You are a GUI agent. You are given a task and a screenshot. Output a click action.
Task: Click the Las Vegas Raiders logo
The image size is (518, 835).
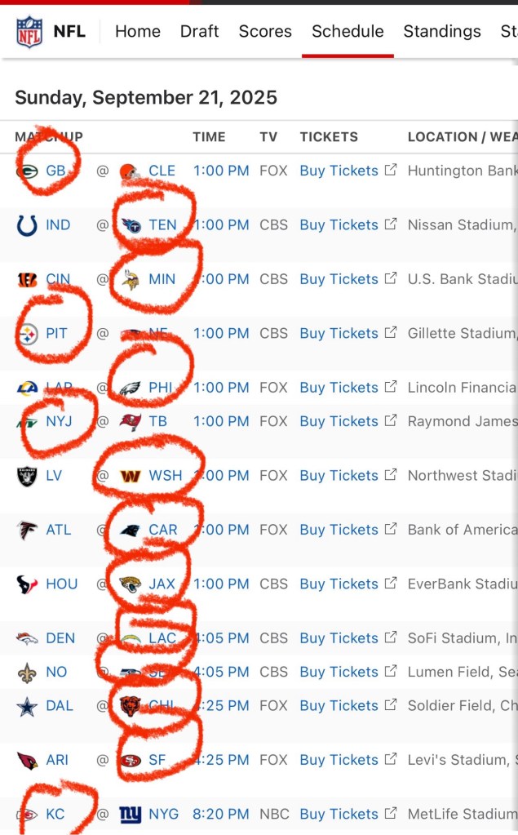pyautogui.click(x=27, y=476)
